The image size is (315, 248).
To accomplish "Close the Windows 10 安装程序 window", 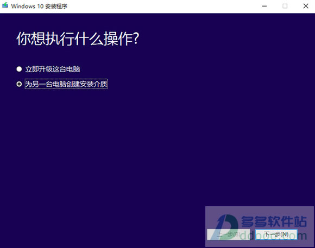I will [306, 6].
